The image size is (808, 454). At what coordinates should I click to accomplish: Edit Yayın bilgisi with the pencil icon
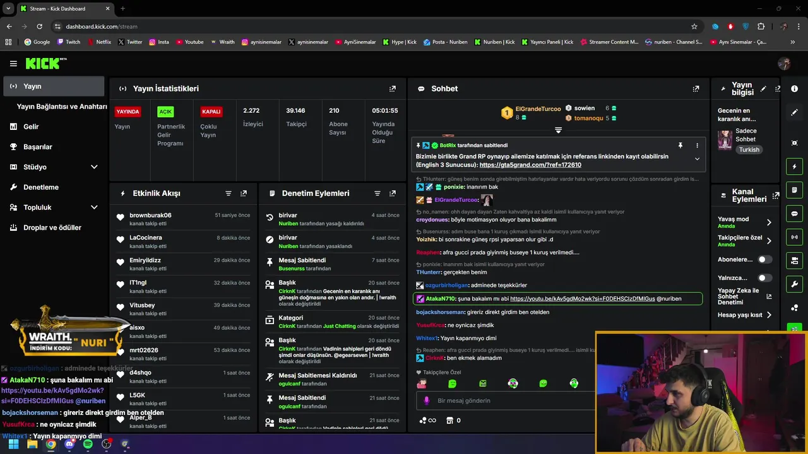coord(763,89)
